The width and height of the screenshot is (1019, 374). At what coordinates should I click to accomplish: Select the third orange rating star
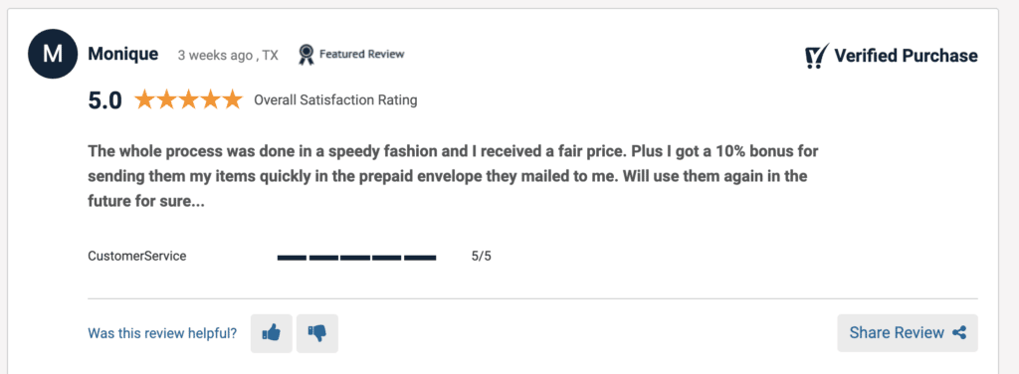click(188, 100)
